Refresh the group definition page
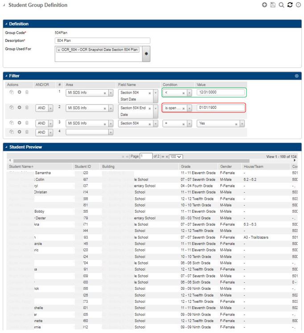The height and width of the screenshot is (333, 304). coord(290,5)
